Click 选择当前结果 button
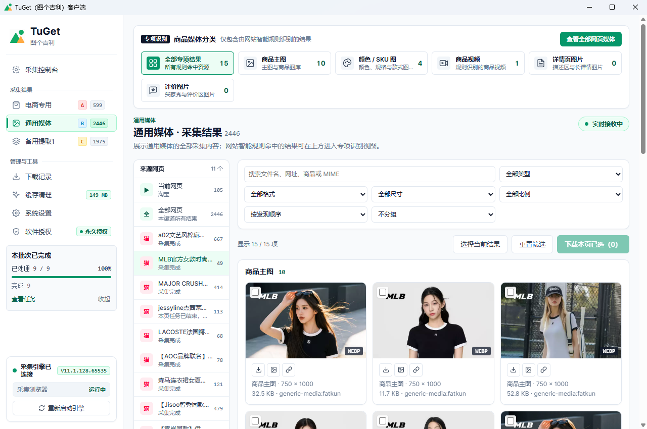This screenshot has width=647, height=429. pos(480,244)
